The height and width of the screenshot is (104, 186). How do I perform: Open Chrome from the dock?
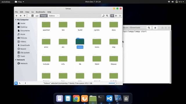(76, 99)
